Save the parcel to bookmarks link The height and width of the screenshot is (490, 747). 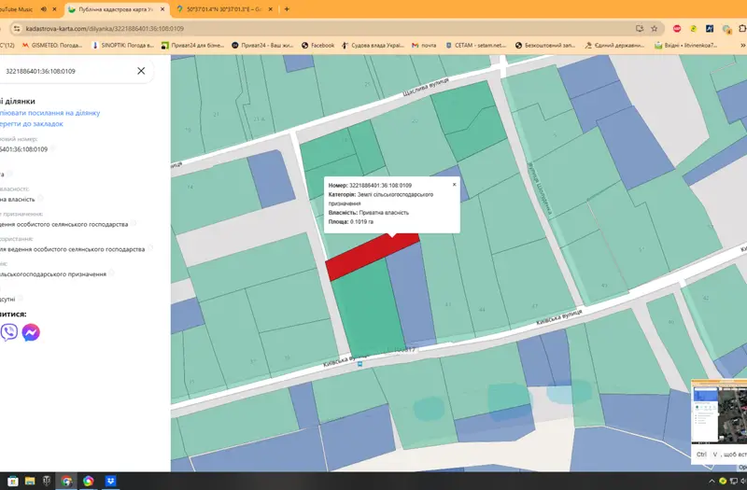click(x=32, y=124)
